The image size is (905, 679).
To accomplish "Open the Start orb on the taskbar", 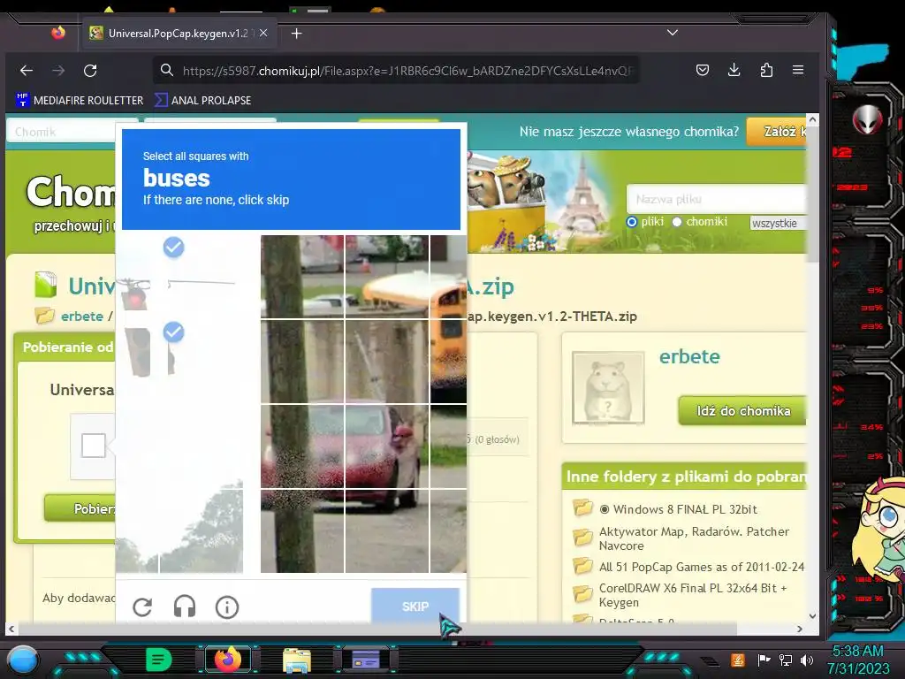I will click(22, 660).
